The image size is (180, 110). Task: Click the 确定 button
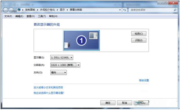click(x=108, y=103)
